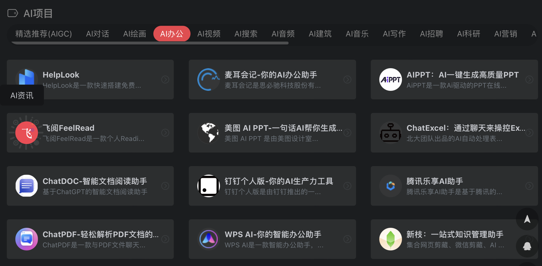
Task: Open arrow on the 麦耳会记 card
Action: tap(347, 80)
